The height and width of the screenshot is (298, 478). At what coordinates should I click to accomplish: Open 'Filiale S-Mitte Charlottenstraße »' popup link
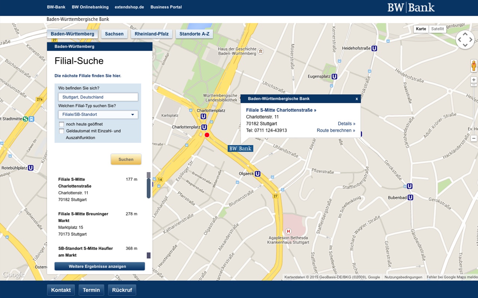[x=281, y=110]
